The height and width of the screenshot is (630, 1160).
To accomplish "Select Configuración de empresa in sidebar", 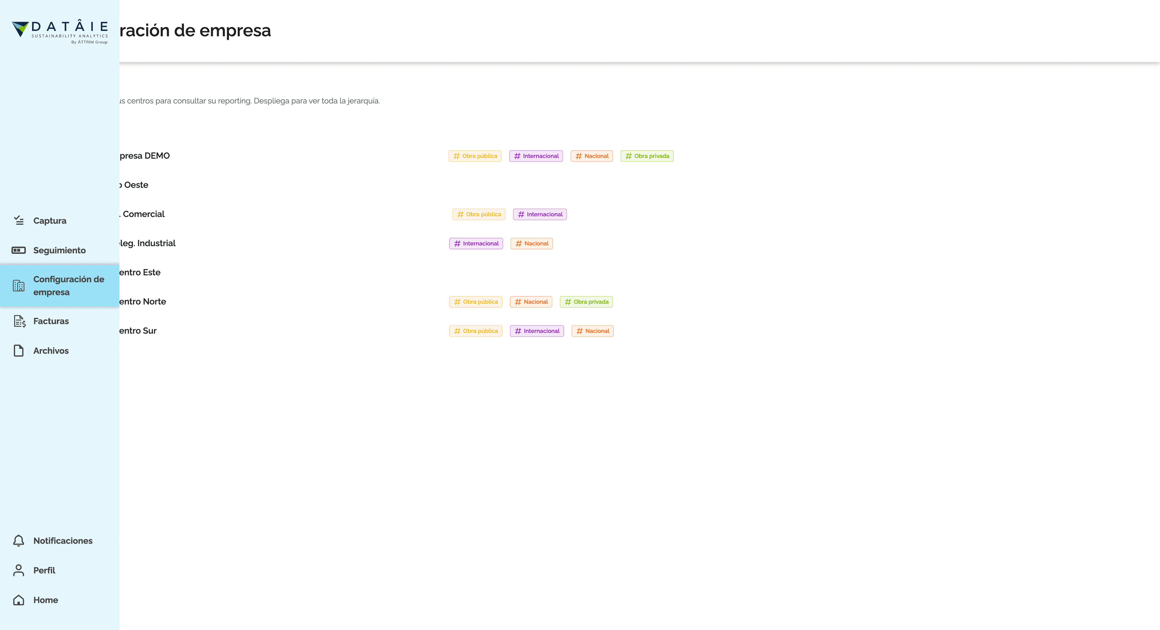I will [60, 286].
